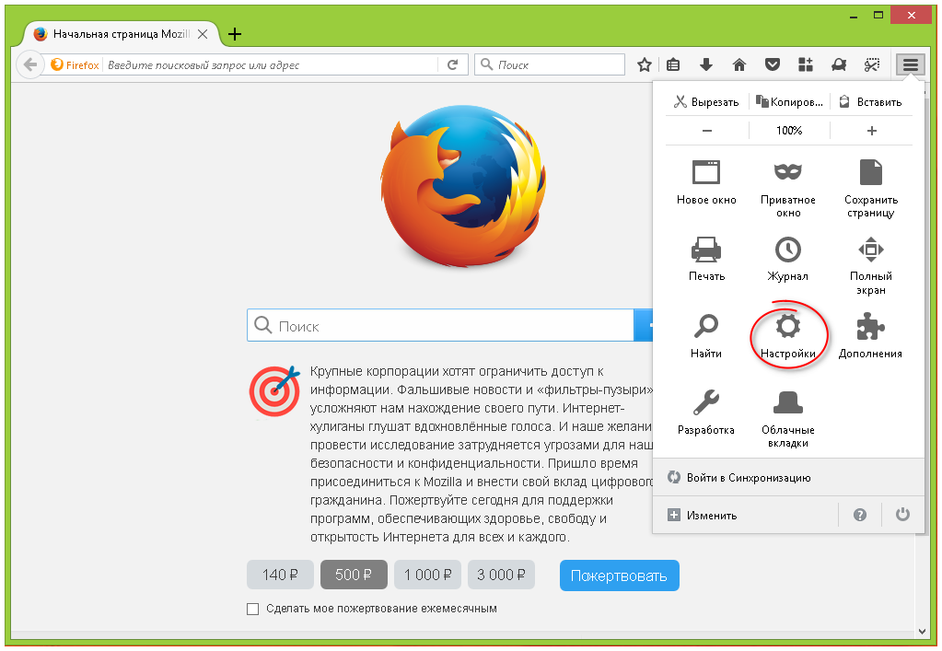The height and width of the screenshot is (651, 942).
Task: Tick Сделать мое пожертвование ежемесячным checkbox
Action: [x=253, y=609]
